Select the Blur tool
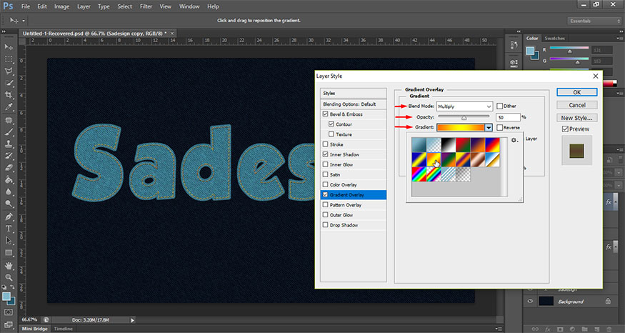625x333 pixels. [x=9, y=192]
